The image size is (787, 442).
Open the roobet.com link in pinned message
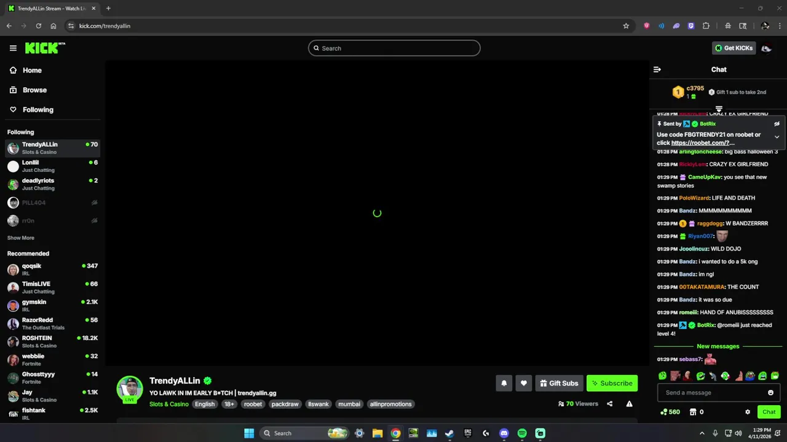pos(703,143)
